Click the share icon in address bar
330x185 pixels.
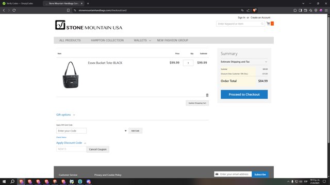tap(248, 10)
